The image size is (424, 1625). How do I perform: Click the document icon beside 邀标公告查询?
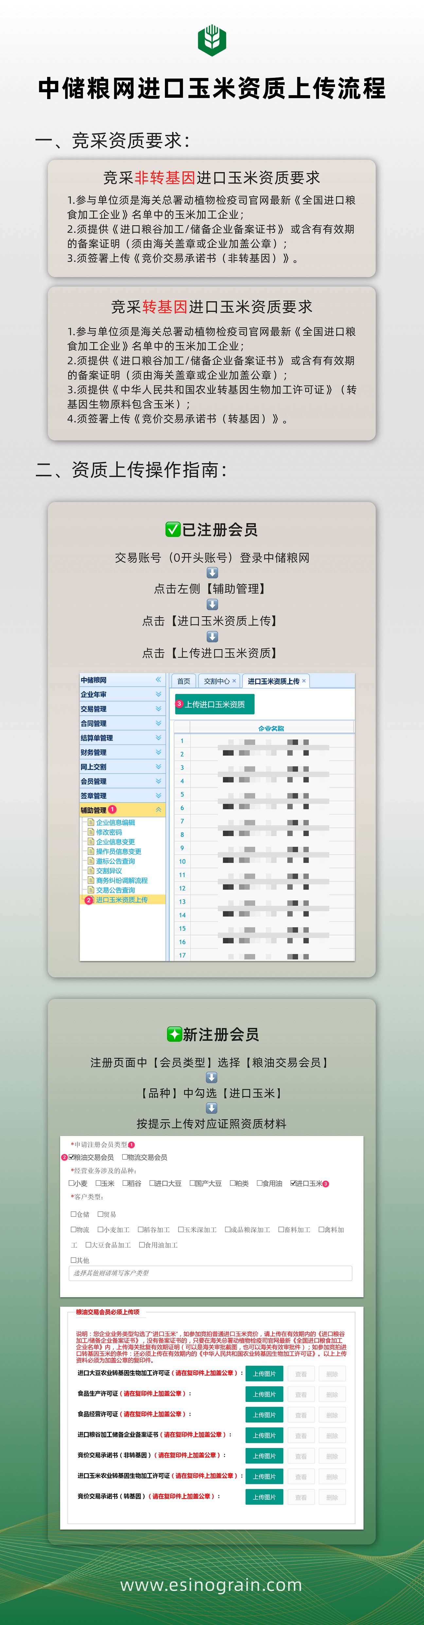tap(91, 861)
